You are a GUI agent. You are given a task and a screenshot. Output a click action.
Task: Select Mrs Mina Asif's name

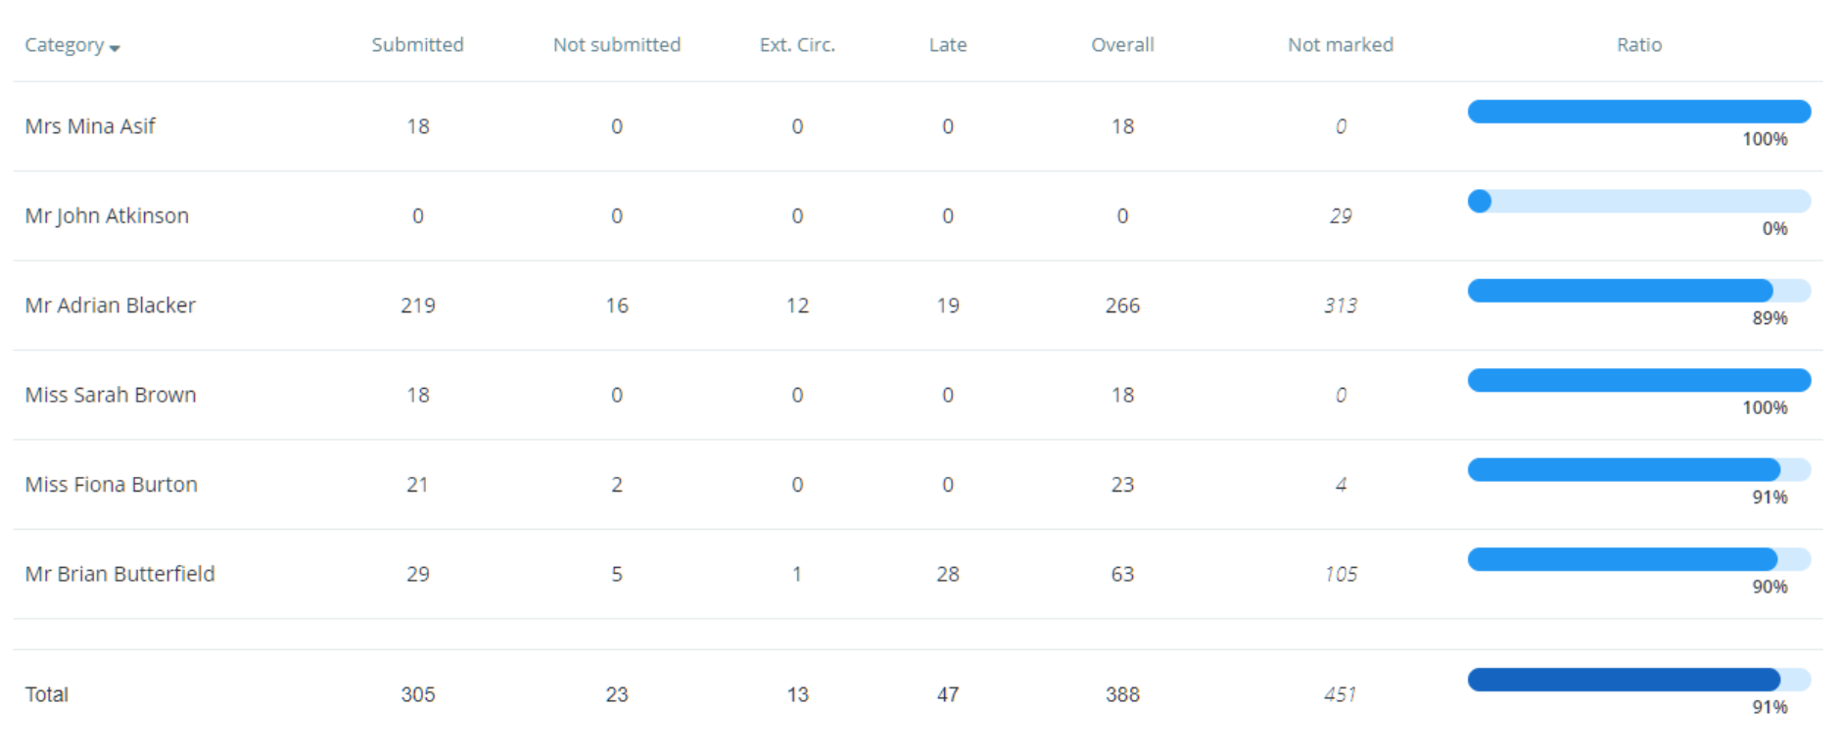(x=89, y=125)
